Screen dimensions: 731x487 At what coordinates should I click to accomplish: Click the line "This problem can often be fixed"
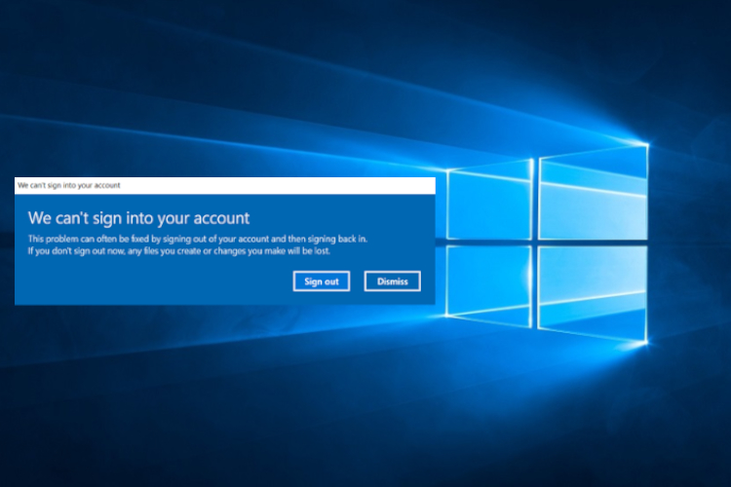[197, 239]
